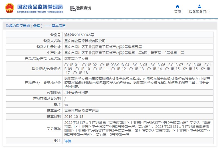This screenshot has width=218, height=150.
Task: Click the 型号规格/包装规格 label
Action: [x=46, y=69]
